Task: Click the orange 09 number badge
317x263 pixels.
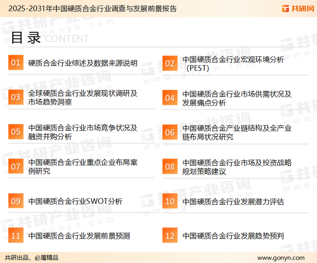Action: point(16,201)
